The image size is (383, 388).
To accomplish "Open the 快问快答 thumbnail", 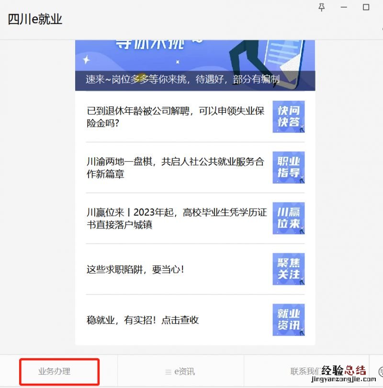I will coord(288,117).
